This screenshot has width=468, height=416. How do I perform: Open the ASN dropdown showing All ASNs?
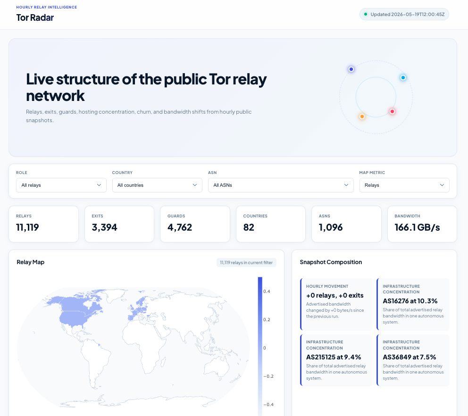(281, 185)
